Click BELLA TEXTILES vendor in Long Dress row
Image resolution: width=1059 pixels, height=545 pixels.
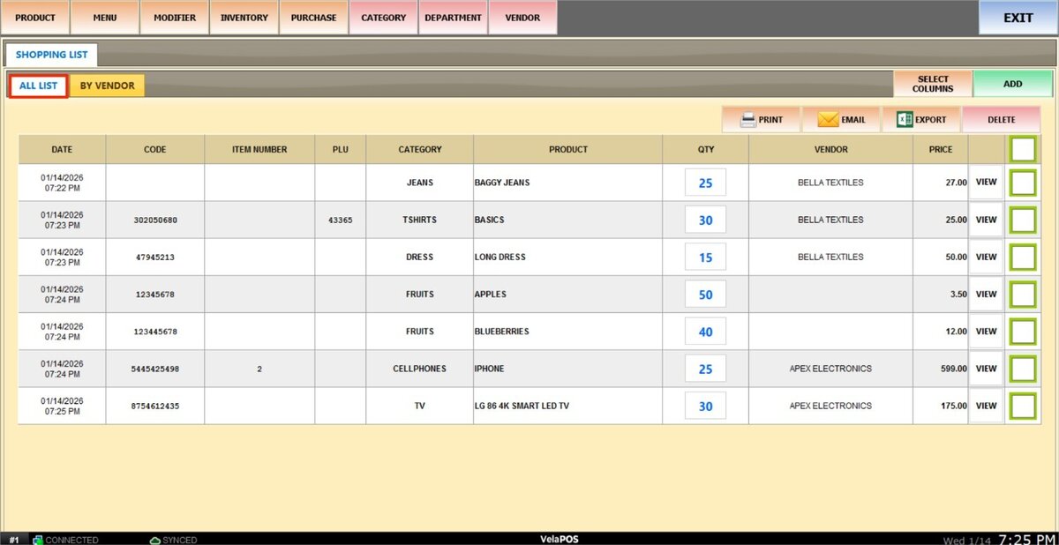tap(830, 257)
